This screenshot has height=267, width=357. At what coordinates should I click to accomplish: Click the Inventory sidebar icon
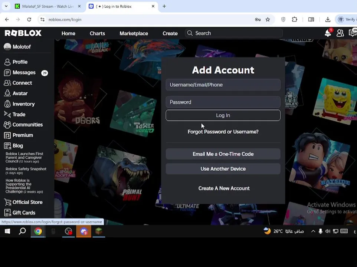tap(7, 104)
